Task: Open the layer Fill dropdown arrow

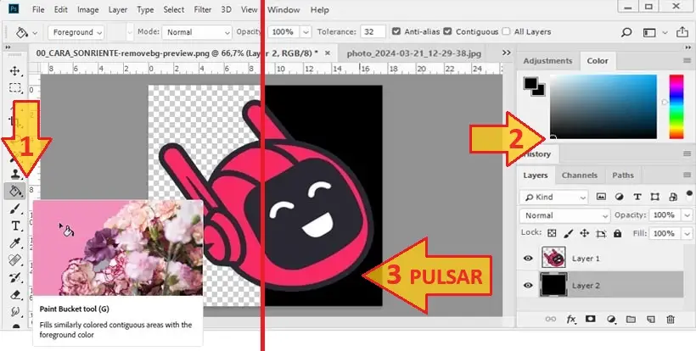Action: (687, 233)
